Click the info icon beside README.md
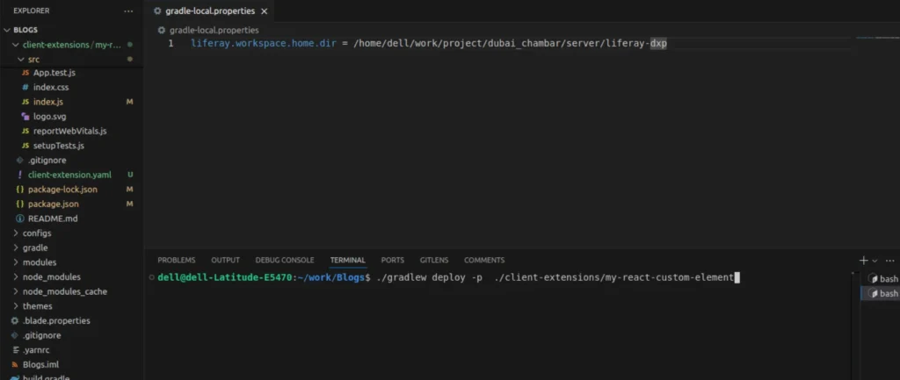The height and width of the screenshot is (380, 900). point(20,219)
